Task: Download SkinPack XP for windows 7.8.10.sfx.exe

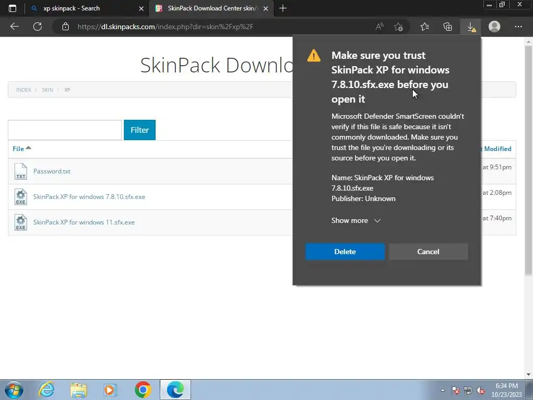Action: point(89,196)
